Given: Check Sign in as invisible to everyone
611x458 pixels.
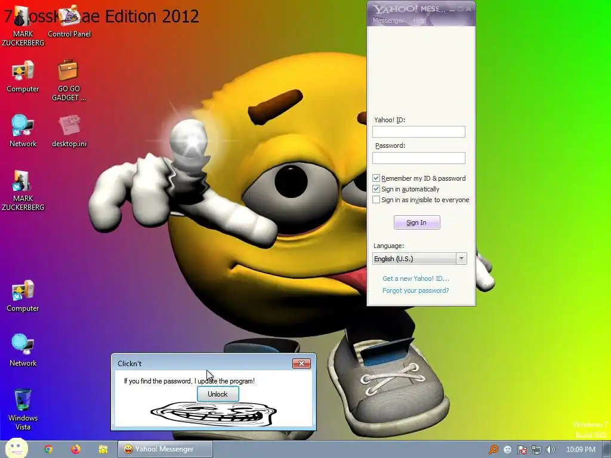Looking at the screenshot, I should pyautogui.click(x=376, y=200).
